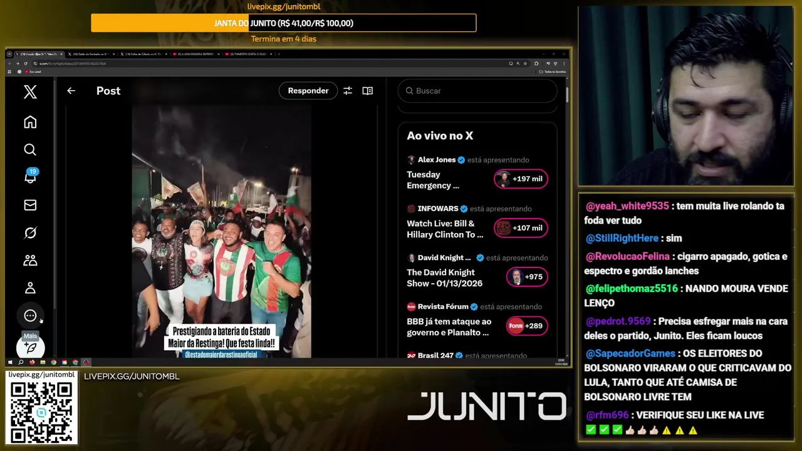Switch to the second X browser tab

(91, 54)
